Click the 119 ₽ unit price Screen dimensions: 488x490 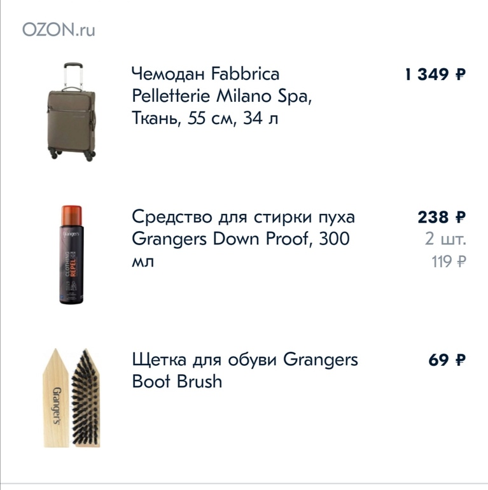click(x=449, y=261)
